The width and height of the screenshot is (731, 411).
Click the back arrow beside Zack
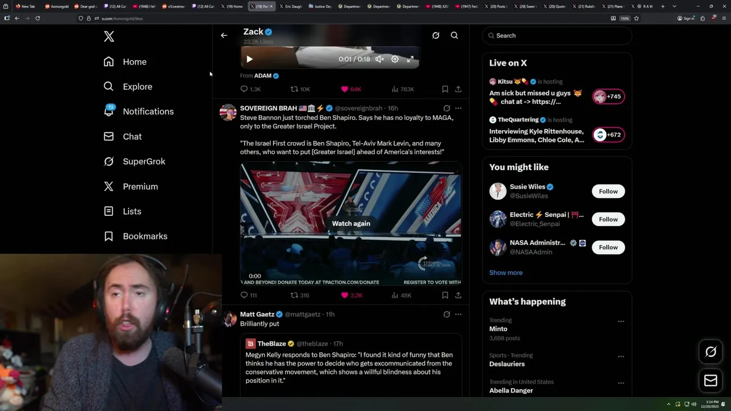click(x=224, y=35)
